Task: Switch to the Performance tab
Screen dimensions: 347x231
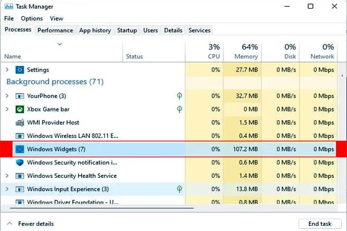Action: click(55, 30)
